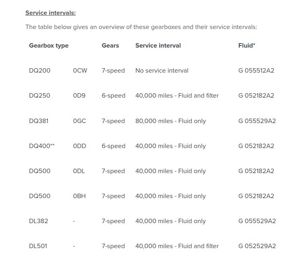The image size is (303, 255).
Task: Click "80,000 miles - Fluid only" text
Action: point(170,121)
